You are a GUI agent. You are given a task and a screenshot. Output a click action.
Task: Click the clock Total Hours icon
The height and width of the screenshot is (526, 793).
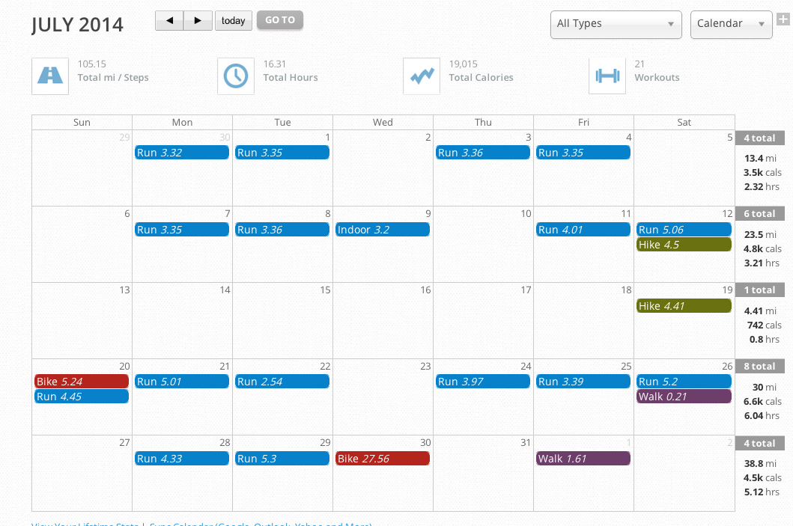click(x=236, y=76)
